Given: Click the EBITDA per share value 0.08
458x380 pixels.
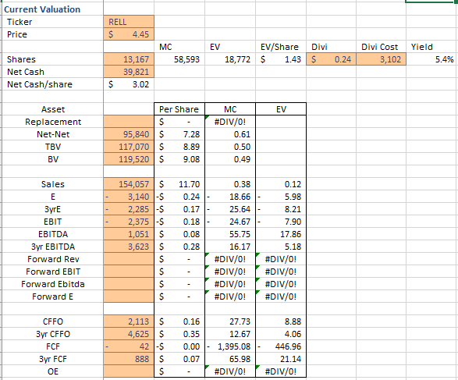Looking at the screenshot, I should (179, 234).
